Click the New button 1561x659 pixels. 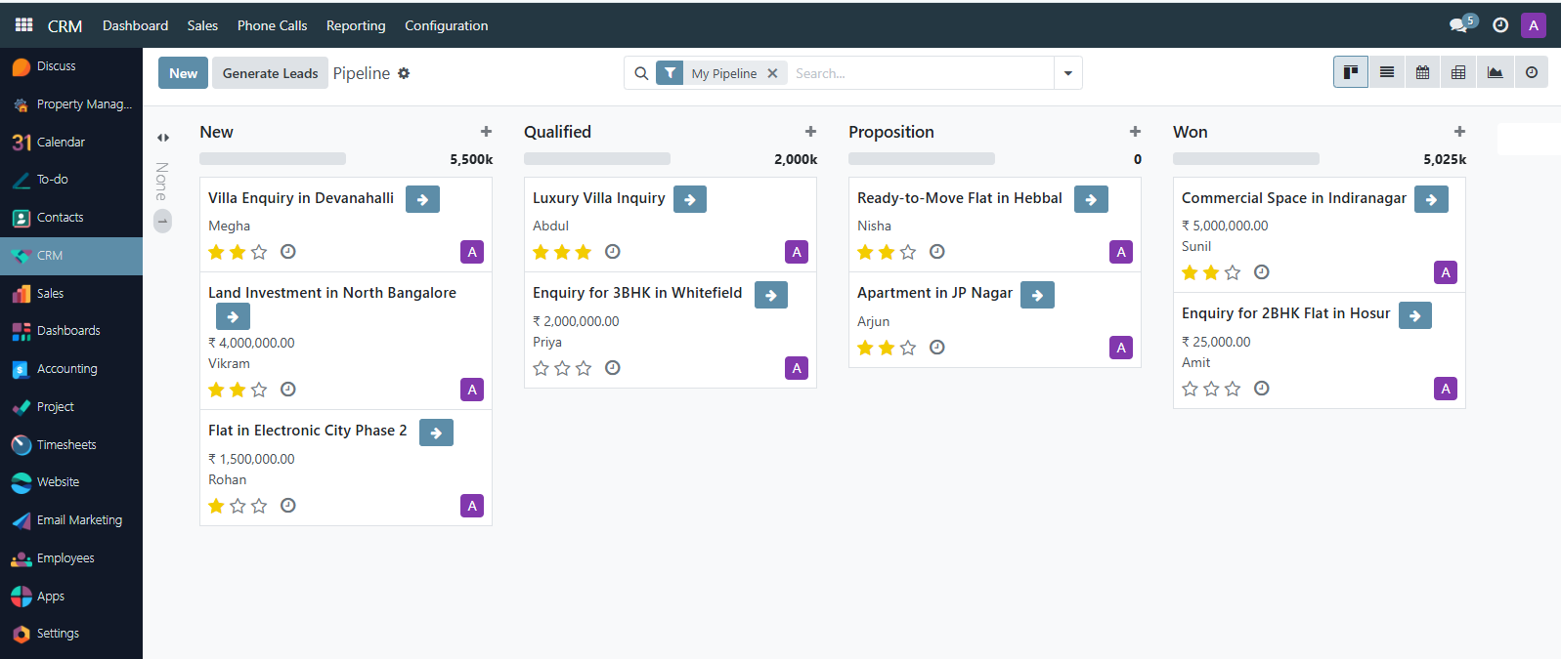[x=183, y=73]
